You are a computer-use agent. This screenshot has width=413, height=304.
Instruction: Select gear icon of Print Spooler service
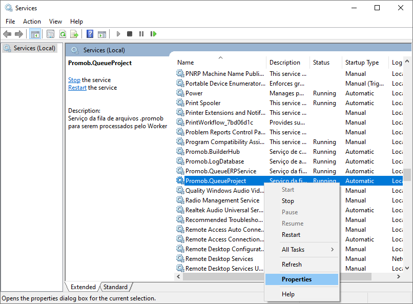[180, 103]
